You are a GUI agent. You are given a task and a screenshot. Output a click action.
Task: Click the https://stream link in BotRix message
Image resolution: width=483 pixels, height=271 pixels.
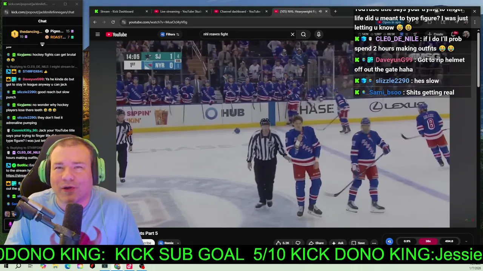(16, 175)
